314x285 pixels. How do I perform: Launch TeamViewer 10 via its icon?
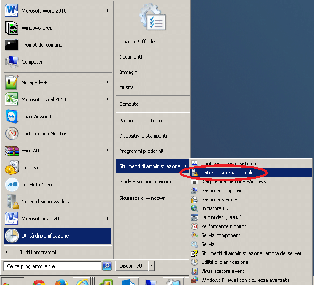coord(12,117)
